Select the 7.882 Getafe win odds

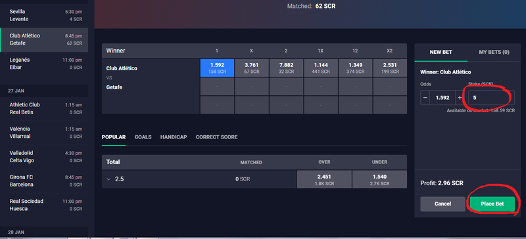286,68
